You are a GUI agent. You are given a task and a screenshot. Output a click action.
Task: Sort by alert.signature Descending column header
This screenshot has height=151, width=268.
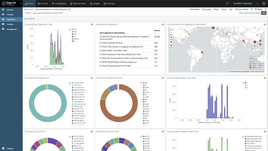(113, 33)
